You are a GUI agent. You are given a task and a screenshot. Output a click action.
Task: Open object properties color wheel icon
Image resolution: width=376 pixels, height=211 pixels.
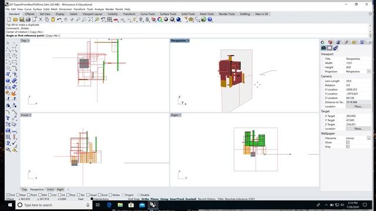(160, 19)
